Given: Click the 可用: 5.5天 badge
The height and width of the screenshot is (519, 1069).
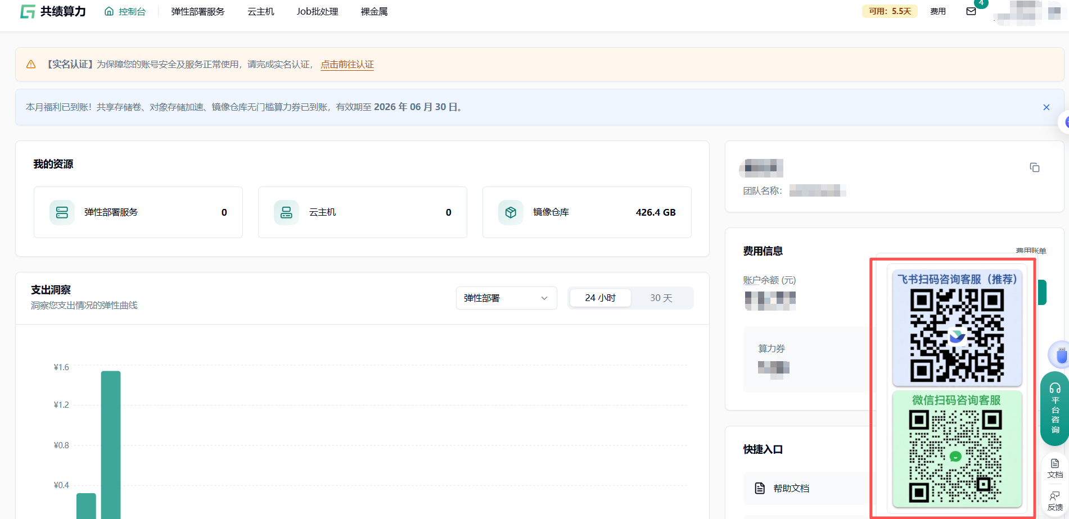Looking at the screenshot, I should pyautogui.click(x=890, y=11).
